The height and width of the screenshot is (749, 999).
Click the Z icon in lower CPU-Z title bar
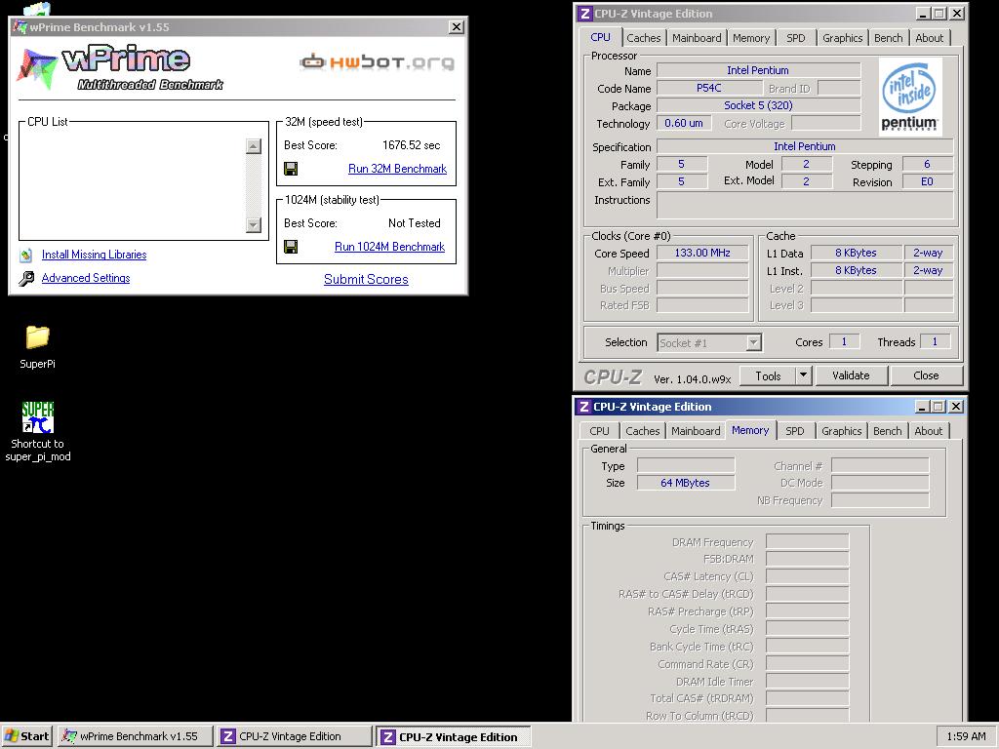(x=583, y=407)
